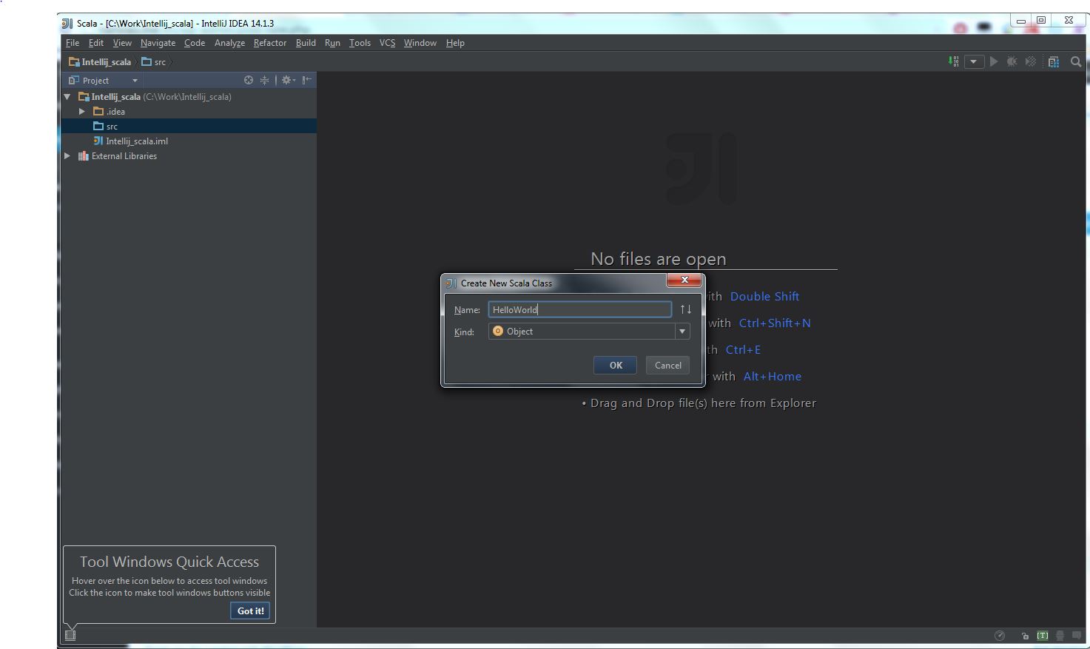Viewport: 1090px width, 649px height.
Task: Open the Build menu
Action: 306,43
